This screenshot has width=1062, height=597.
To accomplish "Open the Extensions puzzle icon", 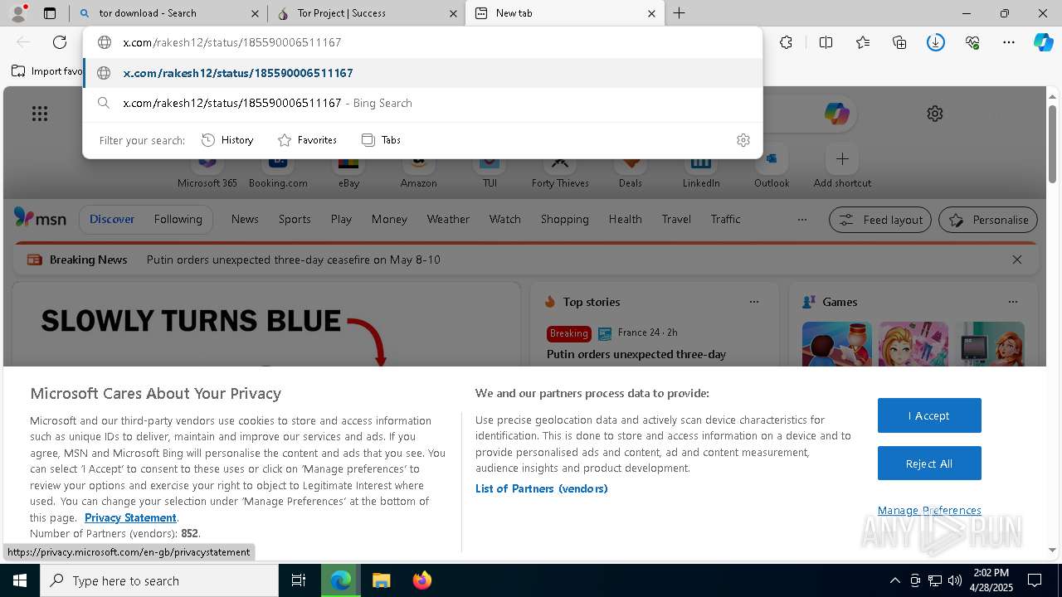I will pyautogui.click(x=787, y=42).
